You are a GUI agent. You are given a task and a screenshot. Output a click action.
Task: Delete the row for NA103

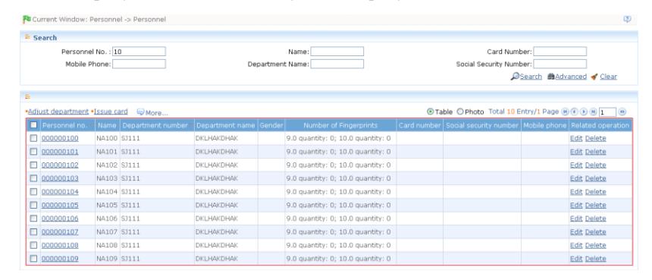pos(595,178)
